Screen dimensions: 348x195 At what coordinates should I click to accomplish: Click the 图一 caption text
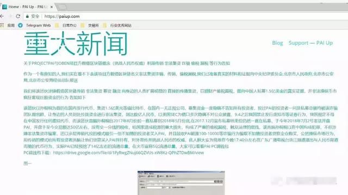pos(28,164)
